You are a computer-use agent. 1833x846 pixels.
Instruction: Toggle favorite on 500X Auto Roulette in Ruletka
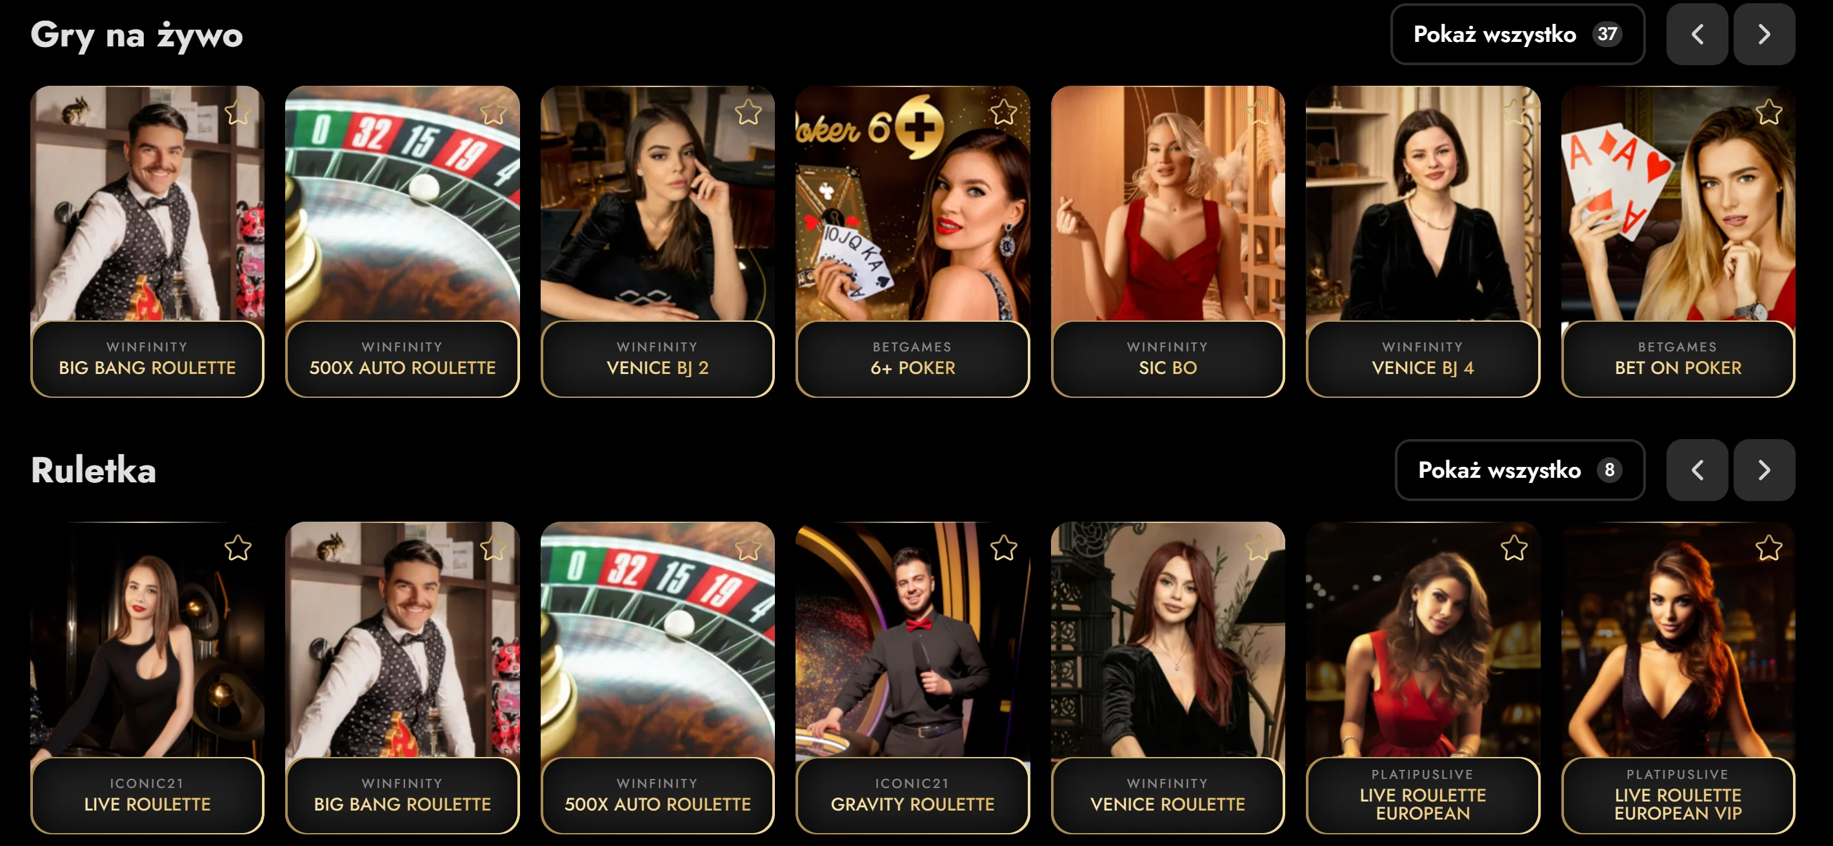pos(748,548)
